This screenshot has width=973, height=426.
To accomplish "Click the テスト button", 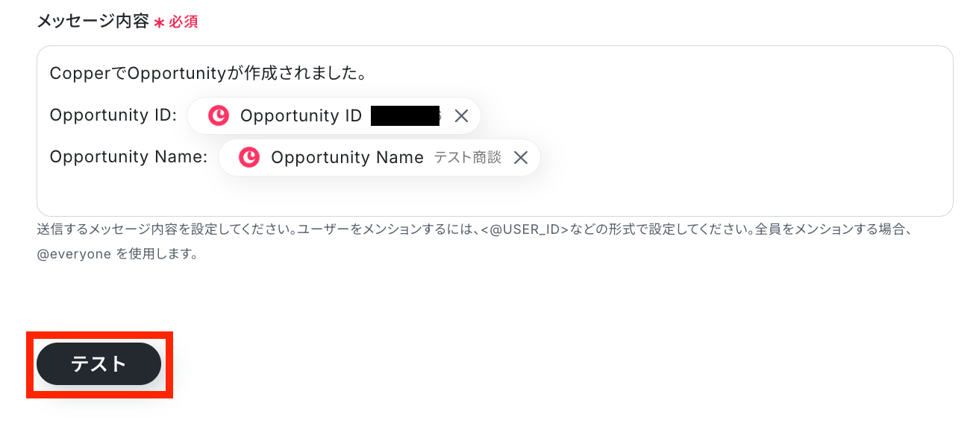I will (98, 364).
